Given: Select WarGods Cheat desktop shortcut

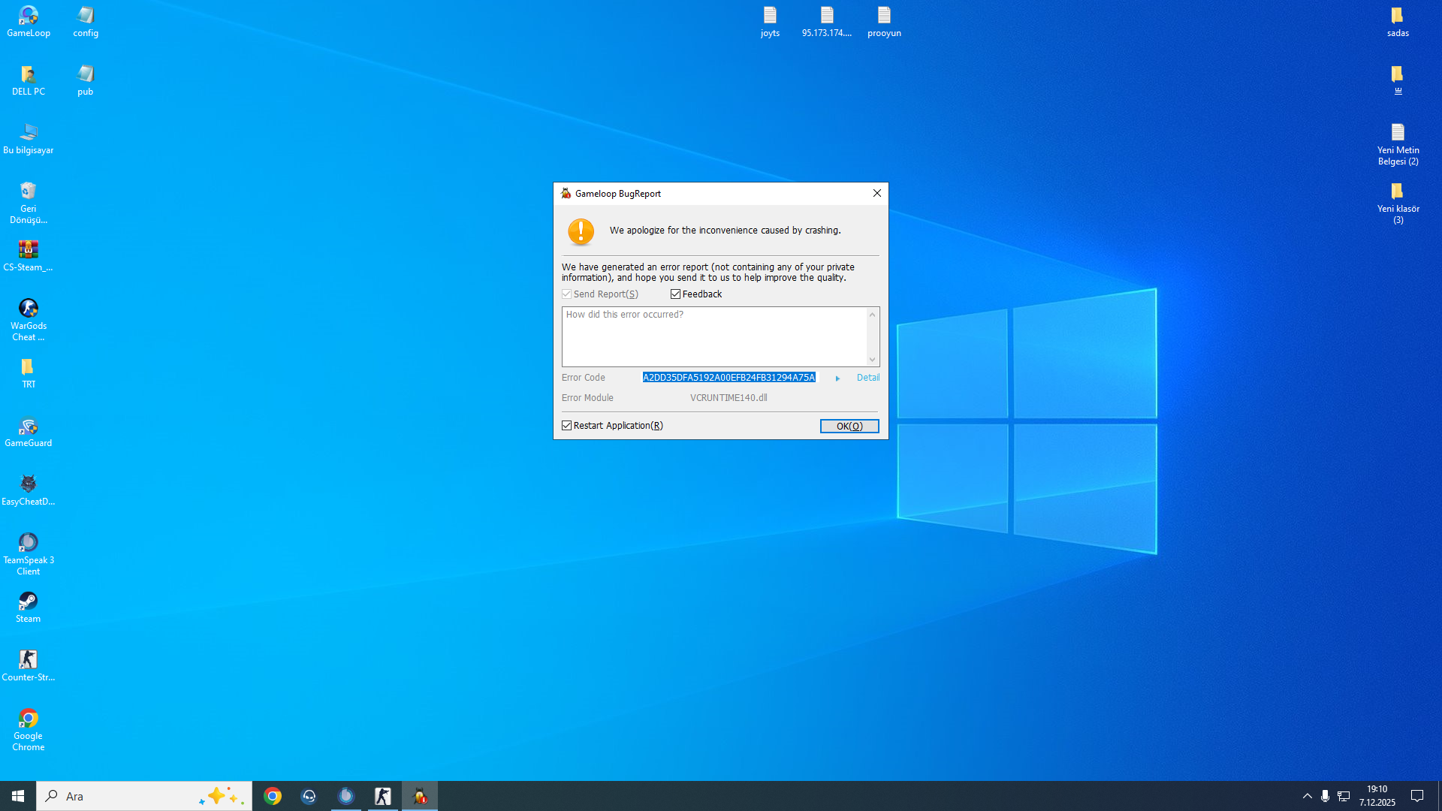Looking at the screenshot, I should click(x=29, y=319).
